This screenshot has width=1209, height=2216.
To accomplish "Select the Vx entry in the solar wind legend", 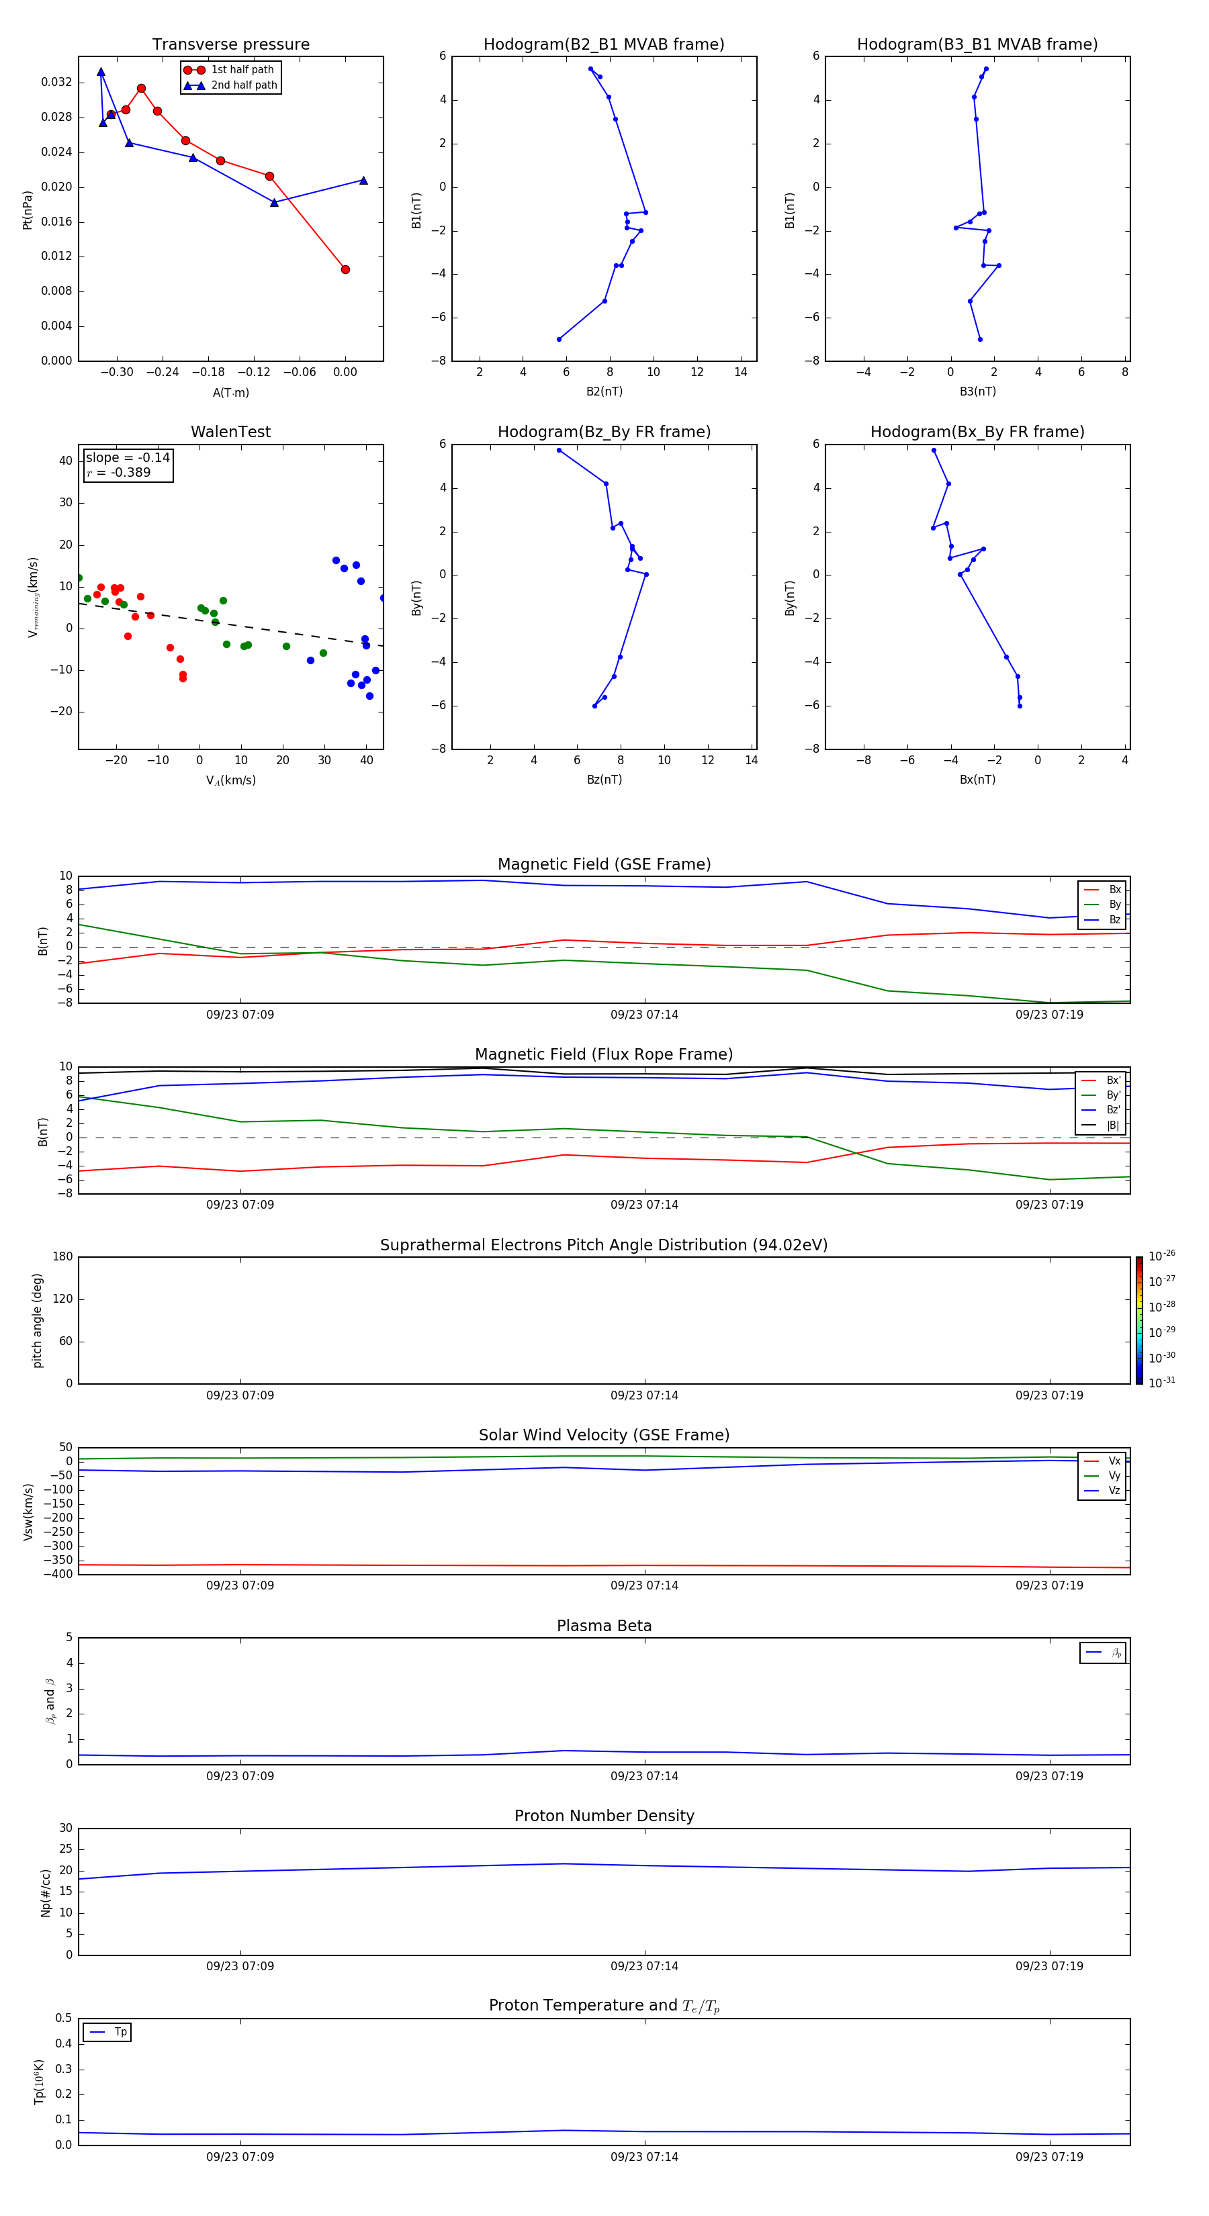I will (x=1102, y=1461).
